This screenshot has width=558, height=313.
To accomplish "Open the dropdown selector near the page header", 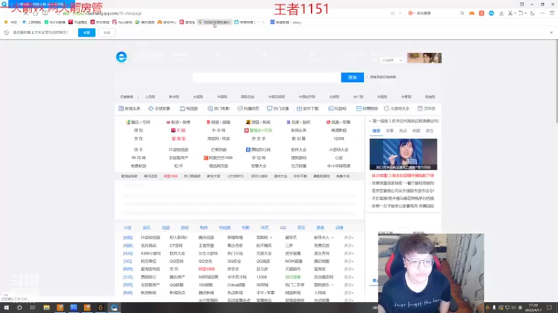I will (x=392, y=61).
